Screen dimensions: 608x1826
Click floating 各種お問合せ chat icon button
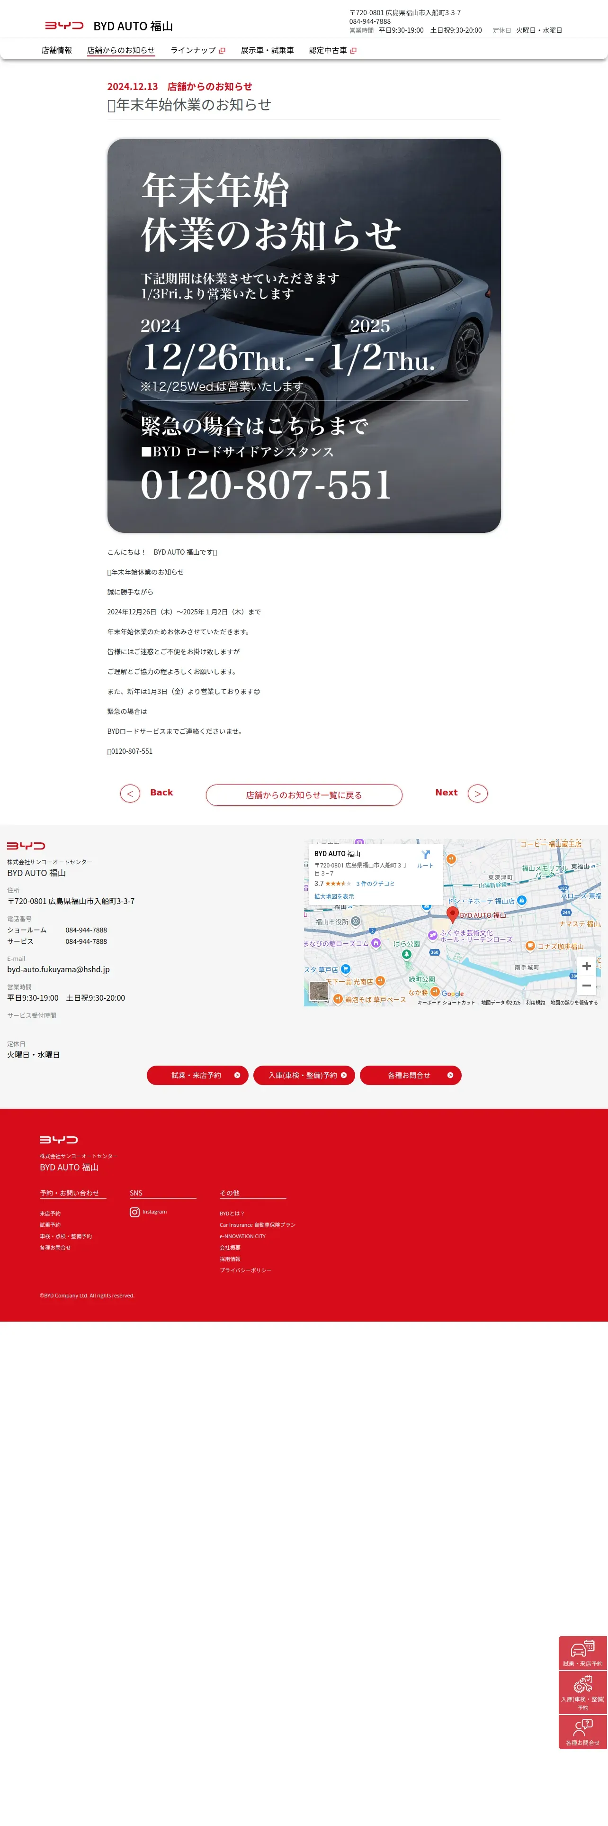point(582,1732)
